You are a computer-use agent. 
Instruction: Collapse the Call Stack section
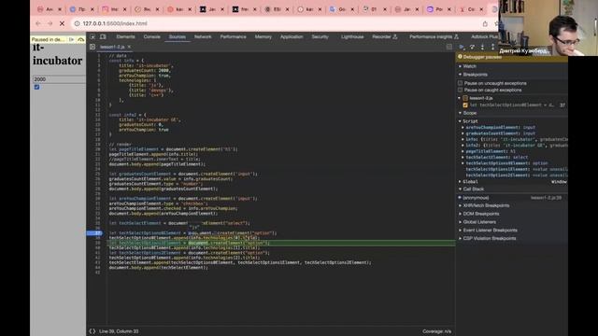(473, 189)
